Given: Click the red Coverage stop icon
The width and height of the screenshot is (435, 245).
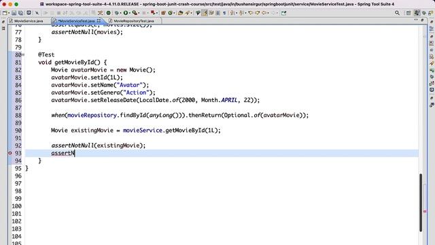Looking at the screenshot, I should [153, 12].
